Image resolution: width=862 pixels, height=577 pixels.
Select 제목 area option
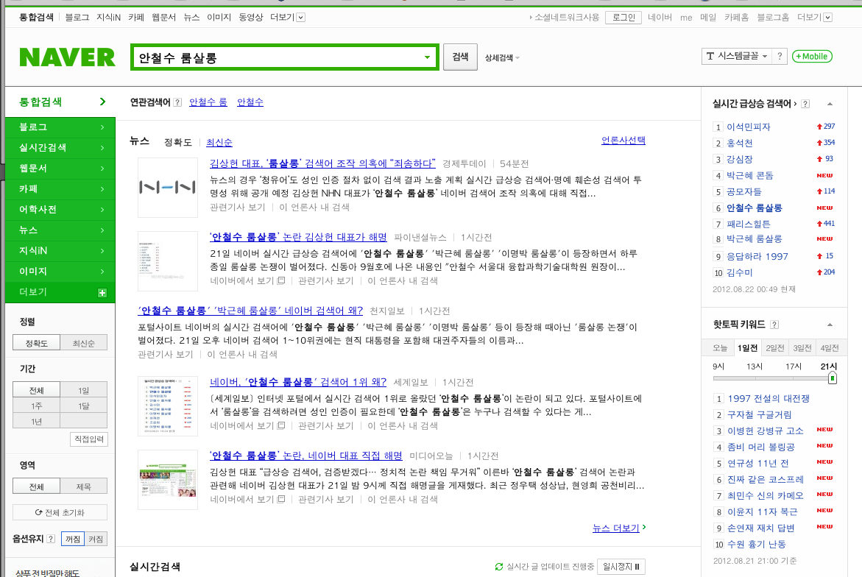[84, 486]
